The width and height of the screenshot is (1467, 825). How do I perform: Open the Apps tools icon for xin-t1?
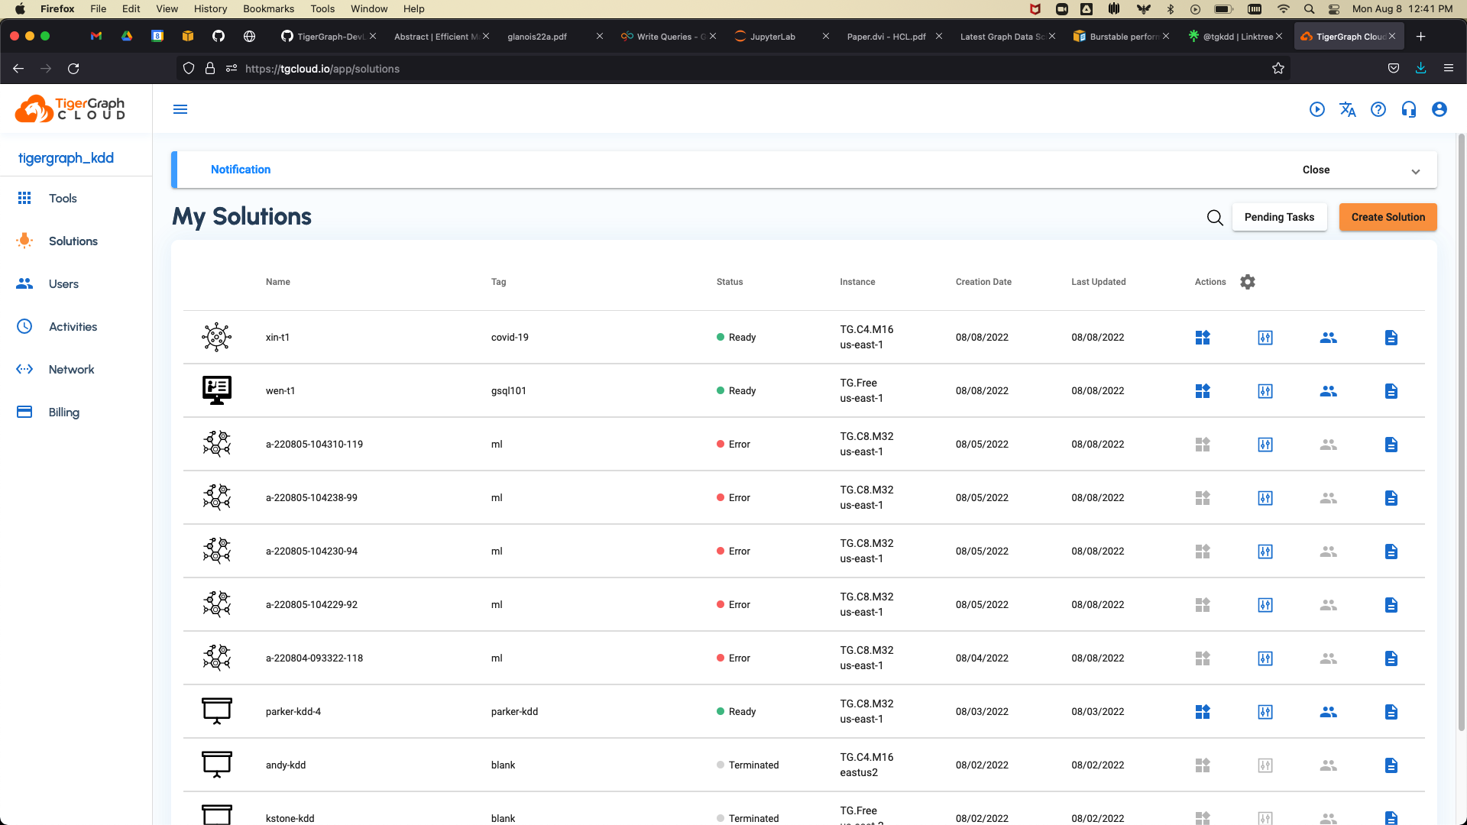click(1203, 338)
